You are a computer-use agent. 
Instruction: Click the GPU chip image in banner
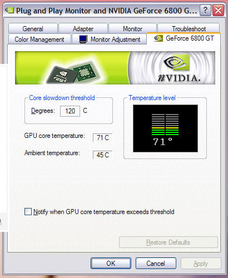(x=73, y=72)
